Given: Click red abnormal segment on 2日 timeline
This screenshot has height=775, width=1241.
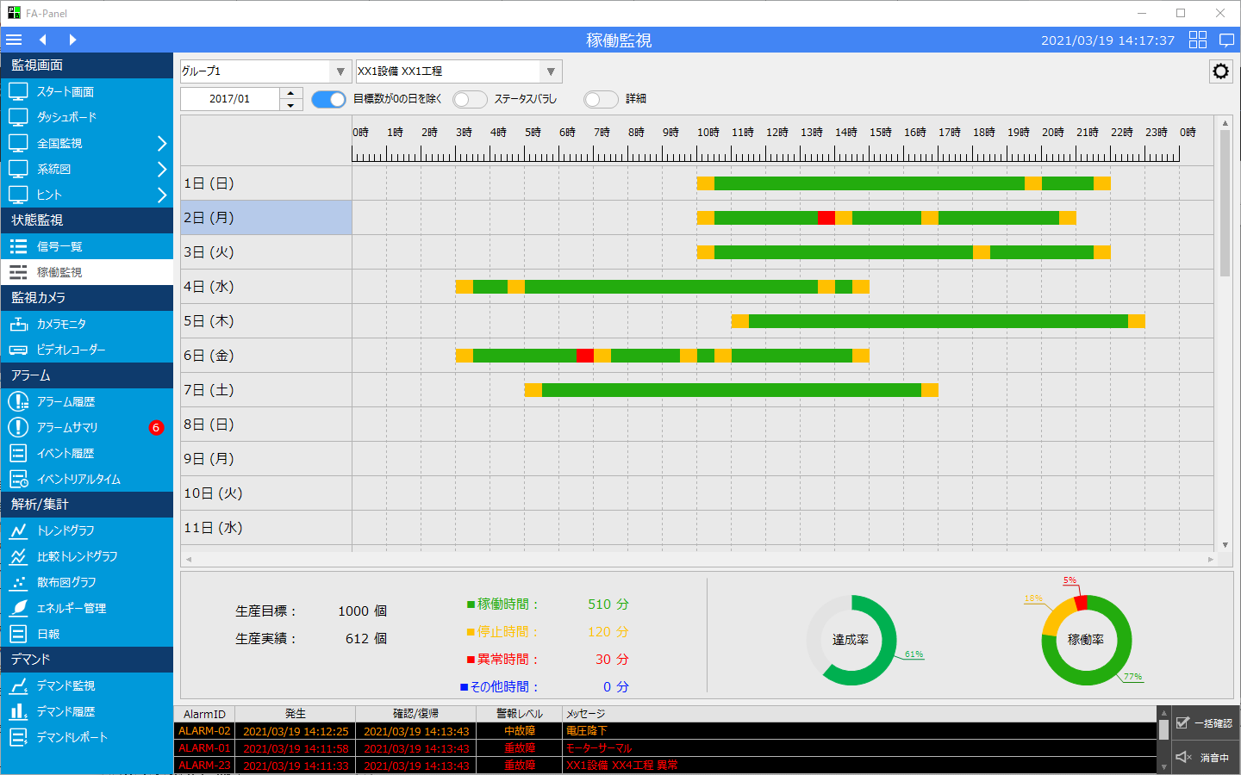Looking at the screenshot, I should [x=826, y=218].
